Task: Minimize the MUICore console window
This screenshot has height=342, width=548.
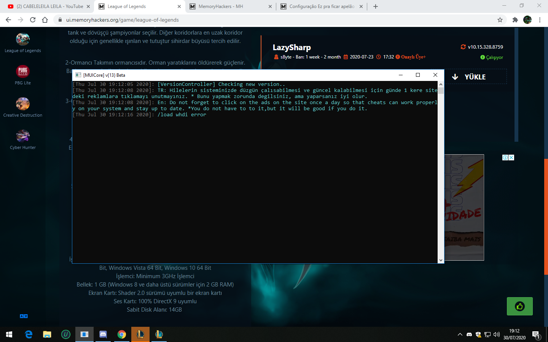Action: point(401,75)
